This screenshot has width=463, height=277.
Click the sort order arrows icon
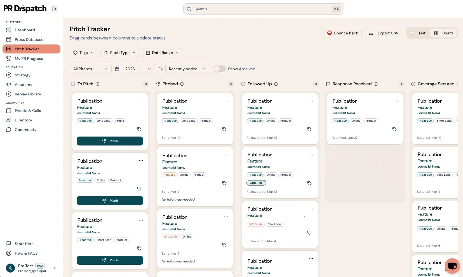coord(161,69)
